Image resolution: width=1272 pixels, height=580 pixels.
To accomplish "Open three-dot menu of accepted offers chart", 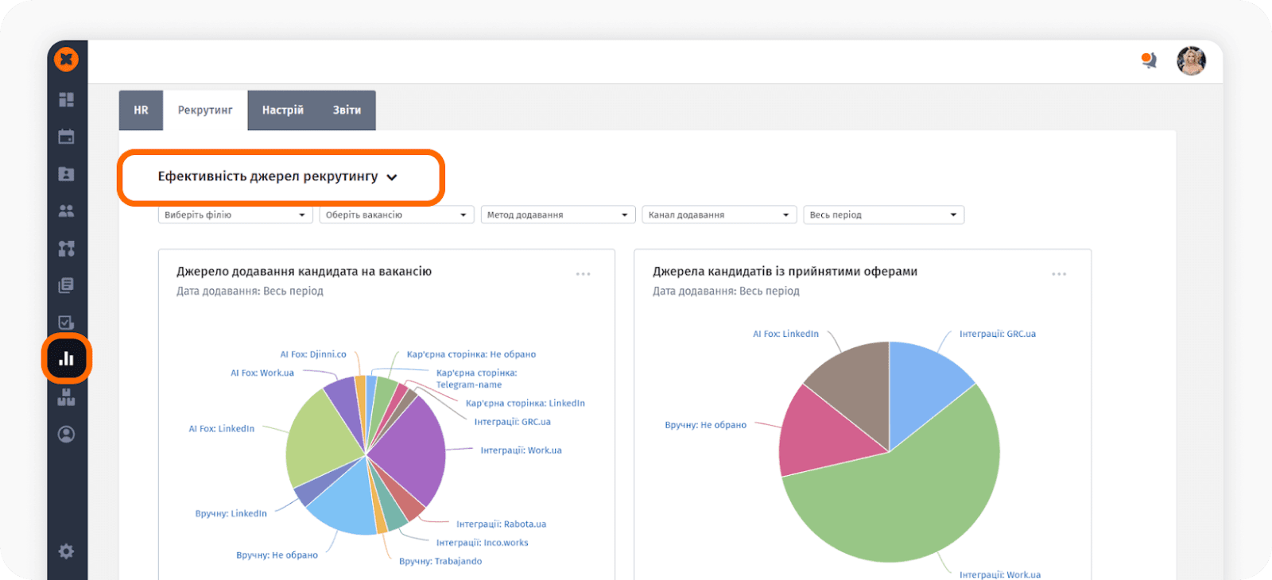I will click(x=1059, y=274).
